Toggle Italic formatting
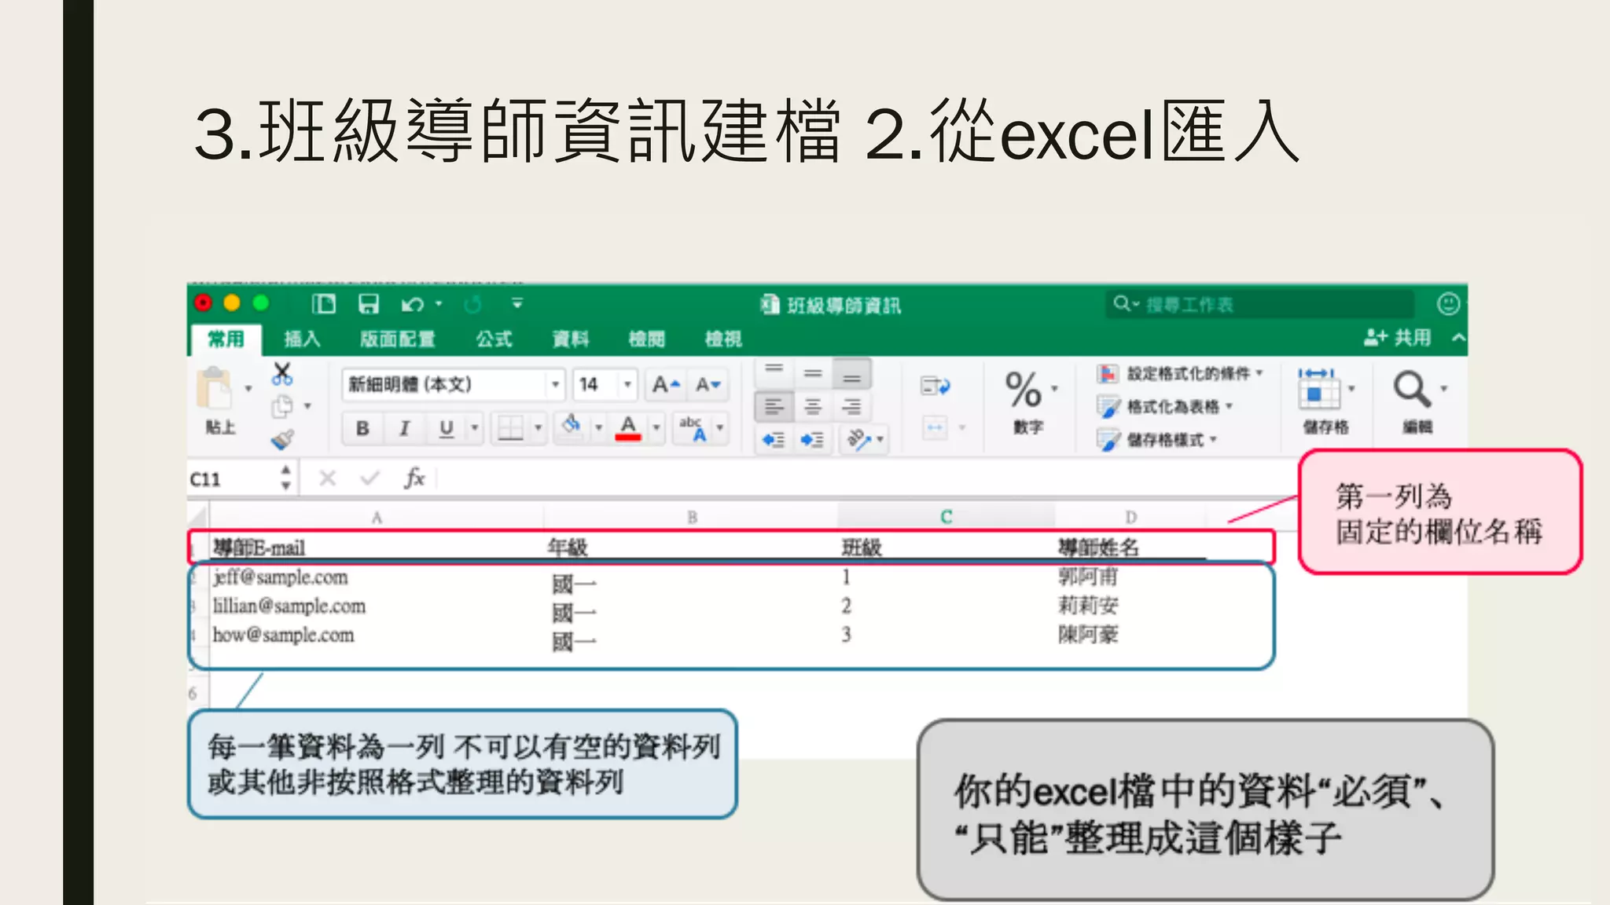This screenshot has height=905, width=1610. click(x=405, y=428)
